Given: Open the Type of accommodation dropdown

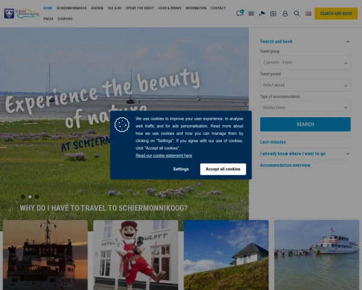Looking at the screenshot, I should (x=305, y=108).
